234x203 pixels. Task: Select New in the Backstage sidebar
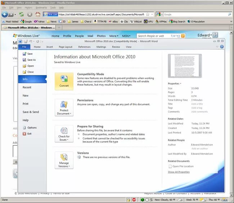tap(26, 96)
